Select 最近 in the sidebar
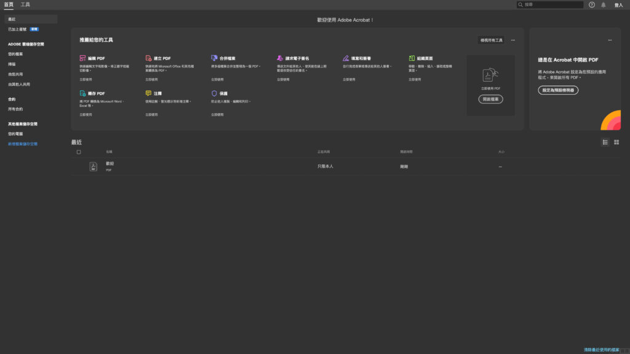The height and width of the screenshot is (354, 630). coord(31,19)
